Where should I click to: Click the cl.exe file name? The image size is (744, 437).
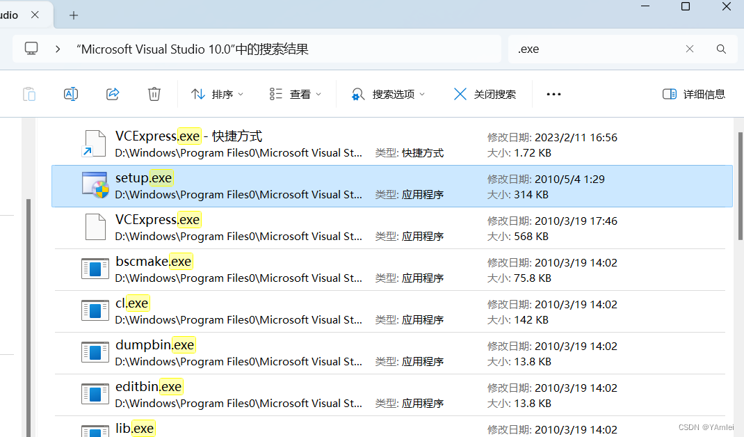(x=132, y=303)
